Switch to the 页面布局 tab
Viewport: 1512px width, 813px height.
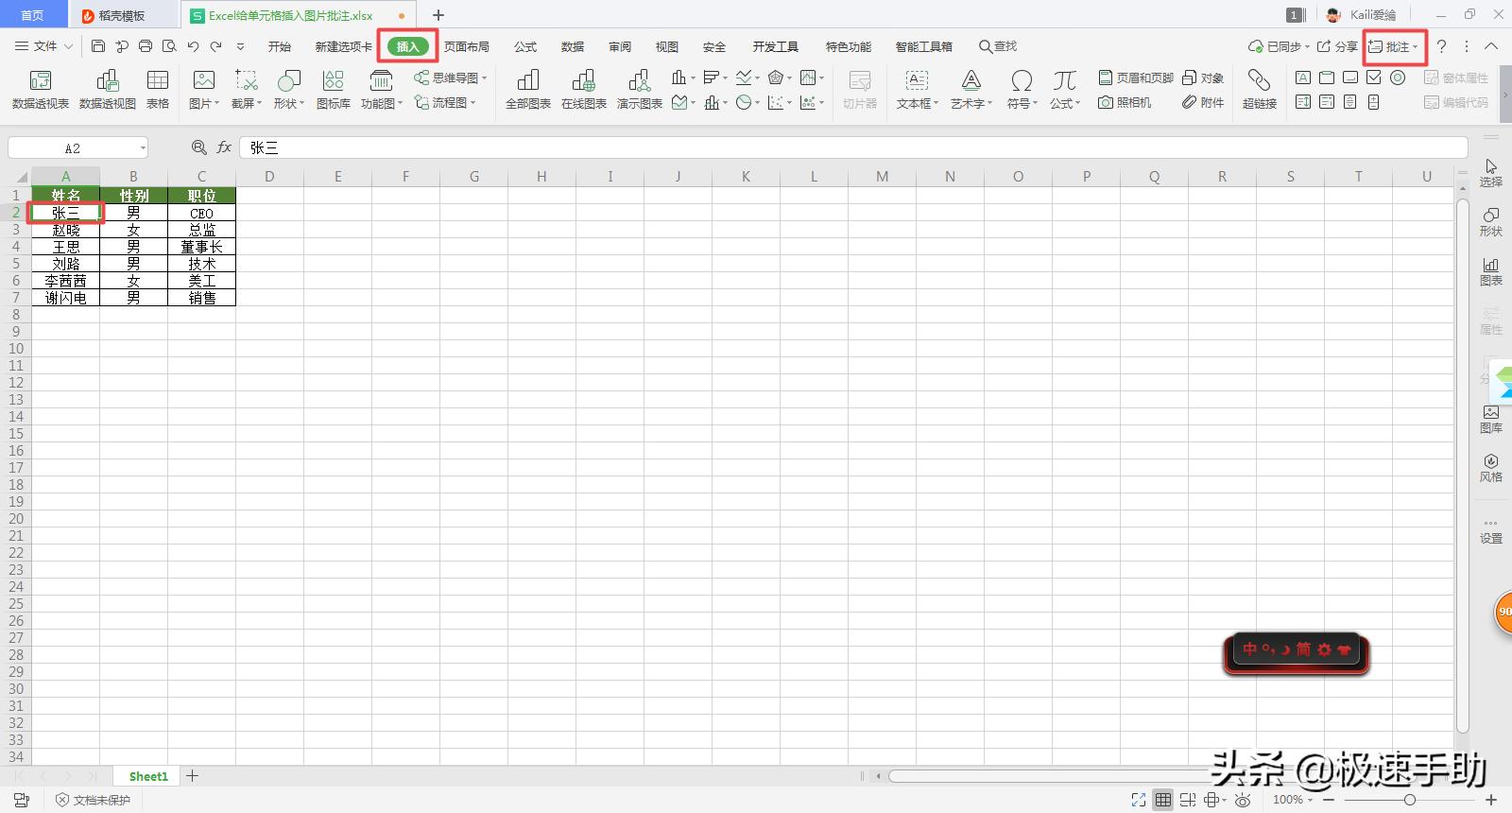point(467,46)
